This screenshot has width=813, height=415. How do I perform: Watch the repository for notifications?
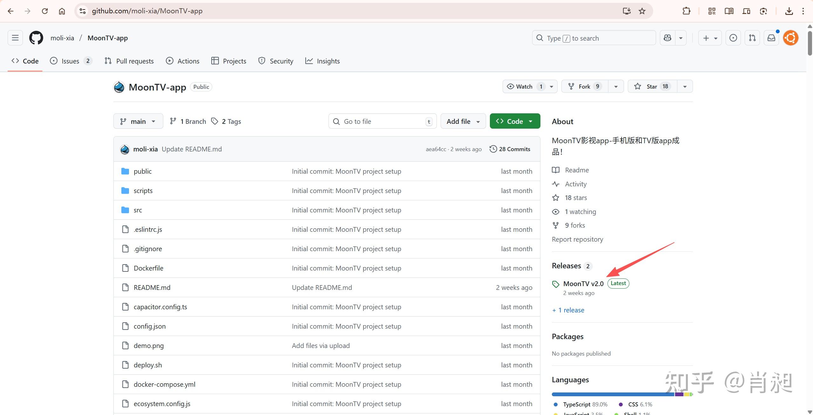[524, 86]
